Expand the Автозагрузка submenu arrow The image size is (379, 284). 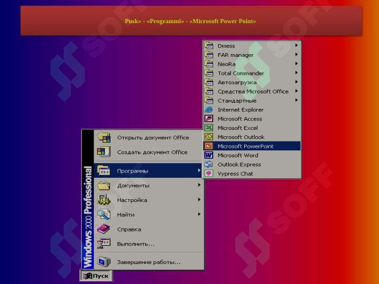point(296,82)
